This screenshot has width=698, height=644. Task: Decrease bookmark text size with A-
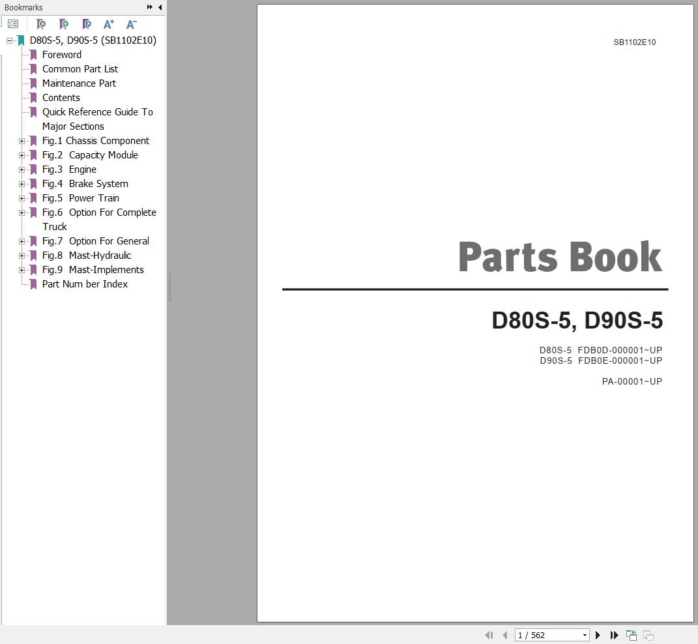[x=131, y=24]
